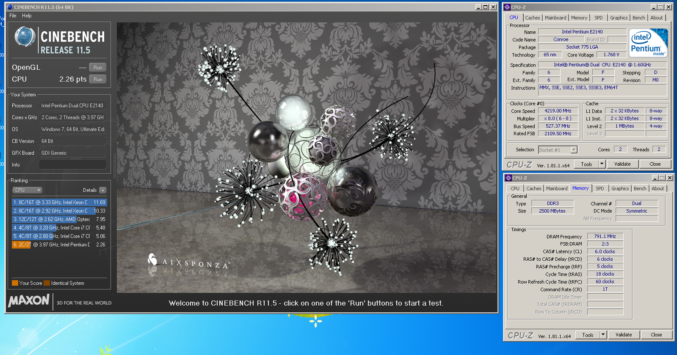Click the MAXON logo in Cinebench
Viewport: 677px width, 355px height.
click(29, 301)
